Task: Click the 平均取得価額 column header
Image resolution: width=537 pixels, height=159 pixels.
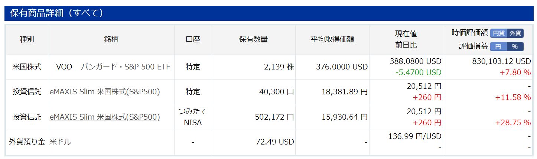Action: pyautogui.click(x=332, y=39)
